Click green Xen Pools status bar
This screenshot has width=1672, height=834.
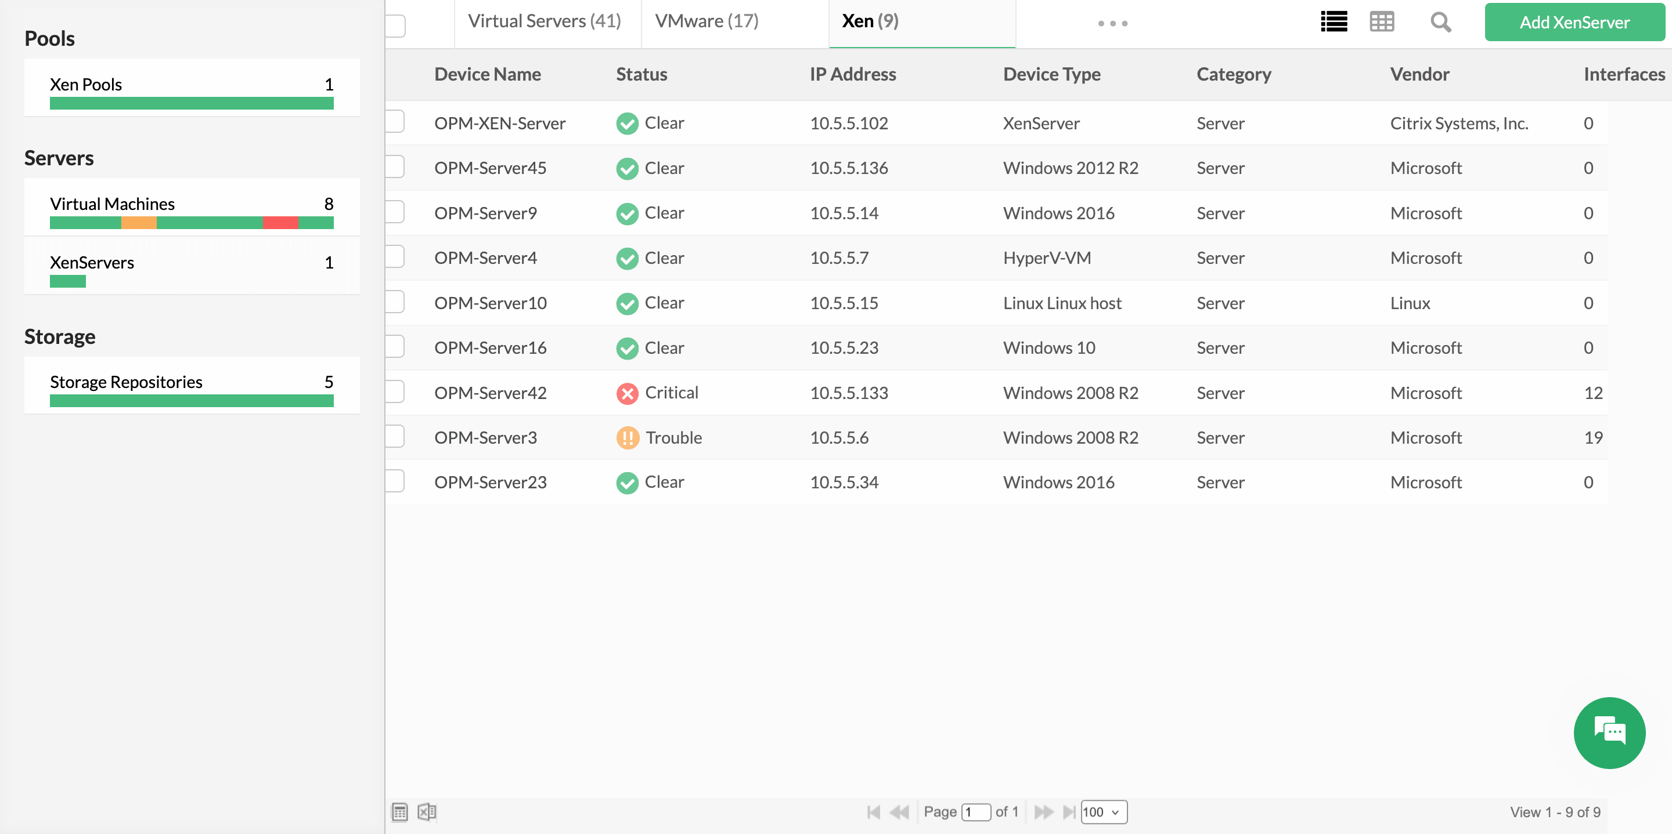point(192,103)
